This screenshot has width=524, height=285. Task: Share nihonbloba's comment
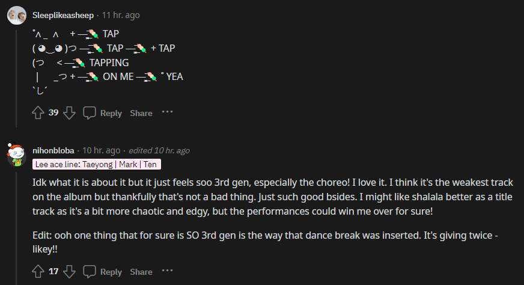[141, 272]
